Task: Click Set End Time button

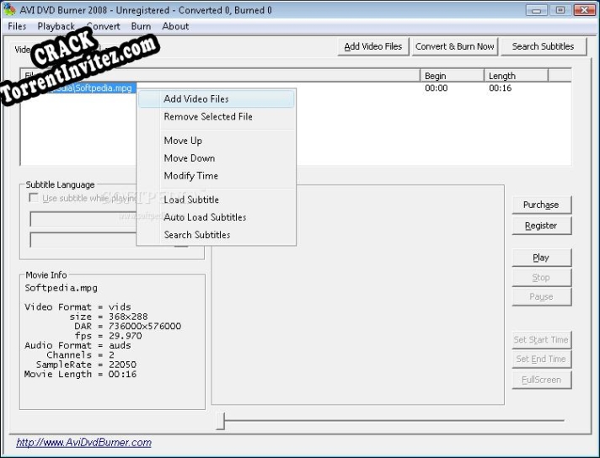Action: click(542, 359)
